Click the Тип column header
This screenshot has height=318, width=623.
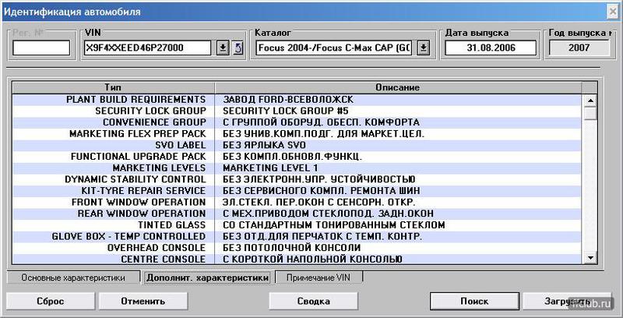click(113, 87)
